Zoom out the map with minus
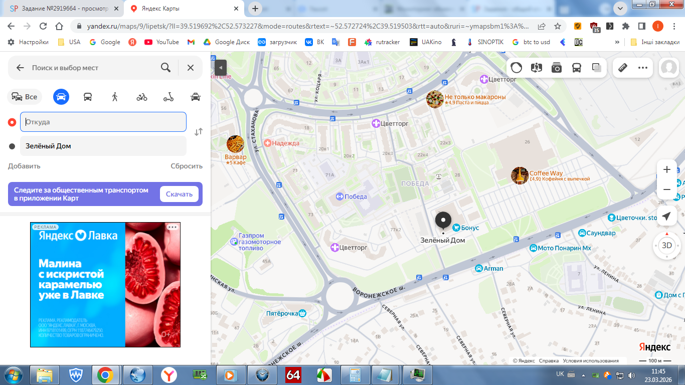 667,189
